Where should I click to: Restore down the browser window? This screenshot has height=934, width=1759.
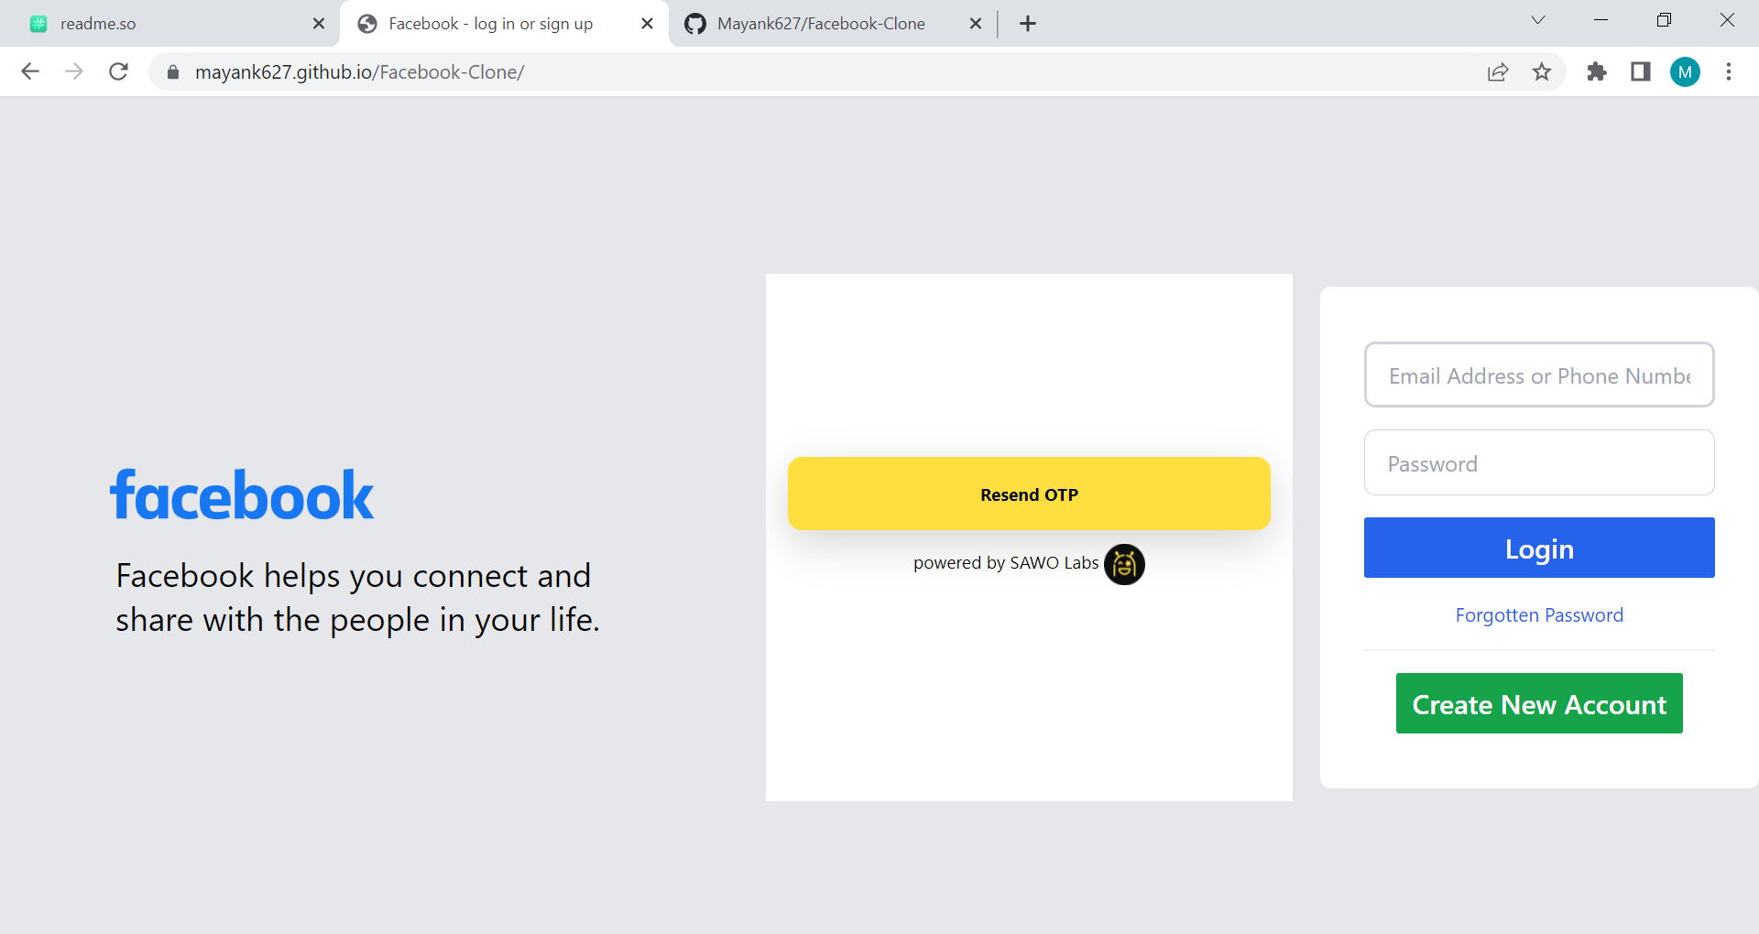pos(1665,20)
